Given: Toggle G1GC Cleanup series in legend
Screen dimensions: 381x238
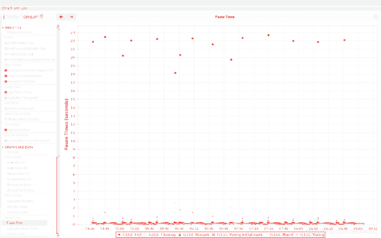Looking at the screenshot, I should pos(160,235).
